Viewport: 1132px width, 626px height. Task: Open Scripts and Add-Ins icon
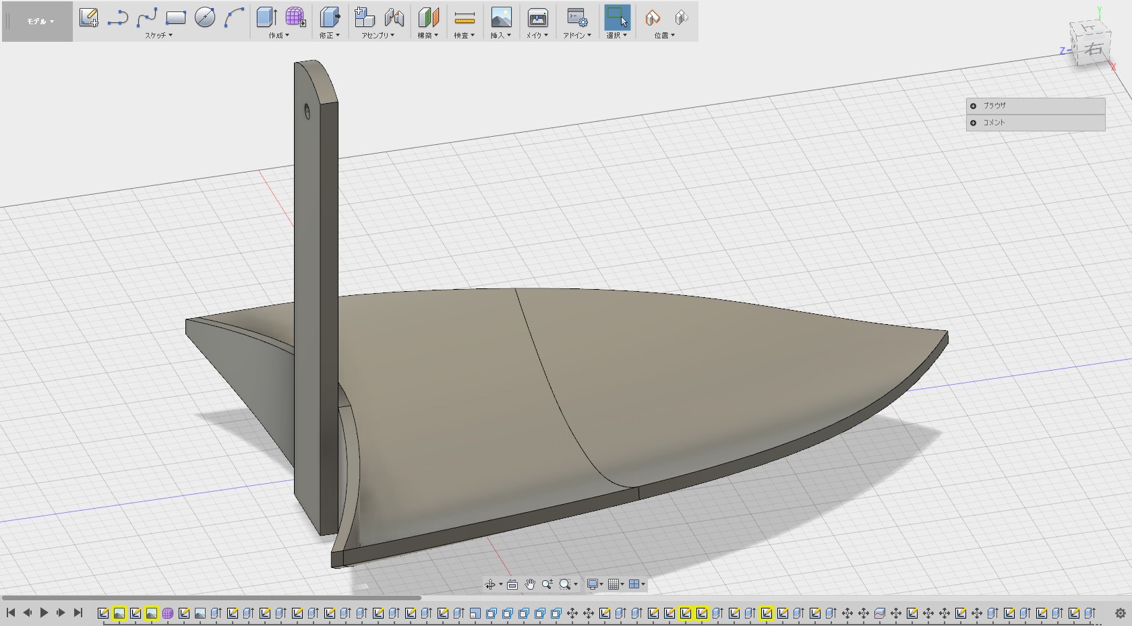click(x=577, y=18)
